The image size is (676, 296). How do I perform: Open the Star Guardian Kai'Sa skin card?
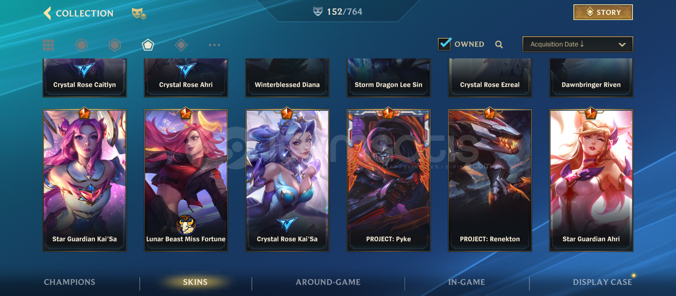tap(85, 180)
